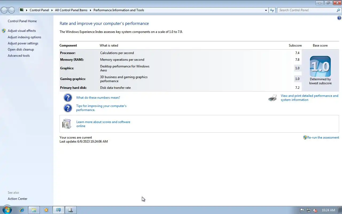Open Windows Media Player from taskbar
This screenshot has height=214, width=342.
46,210
